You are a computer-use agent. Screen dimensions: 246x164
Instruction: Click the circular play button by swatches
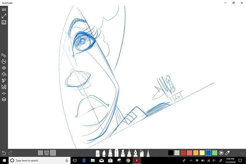click(221, 153)
